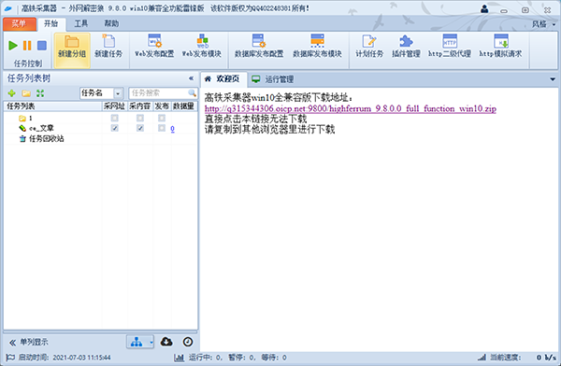Click 单列显示 single column toggle

coord(29,342)
